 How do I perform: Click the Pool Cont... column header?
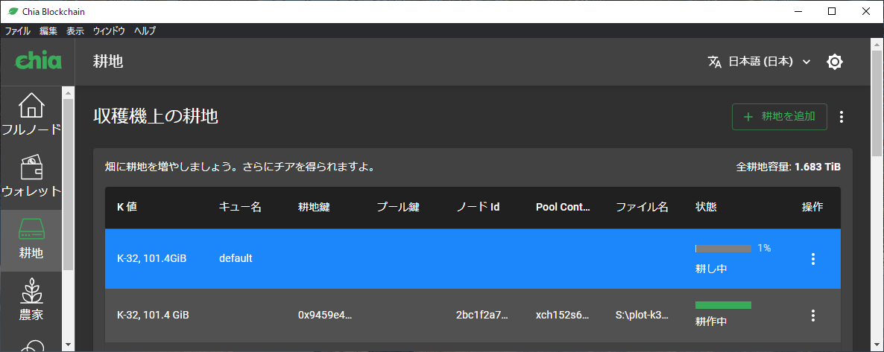coord(563,208)
